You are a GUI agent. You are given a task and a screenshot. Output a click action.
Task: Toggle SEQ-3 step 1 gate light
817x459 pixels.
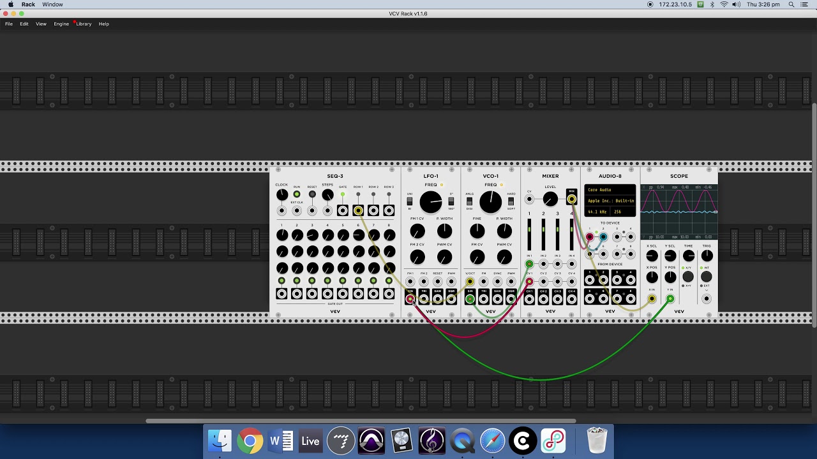click(x=281, y=280)
